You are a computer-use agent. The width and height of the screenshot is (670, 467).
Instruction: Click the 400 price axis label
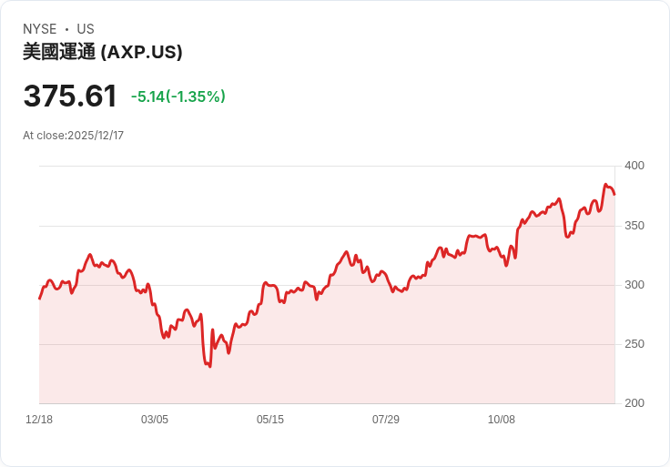(x=634, y=166)
